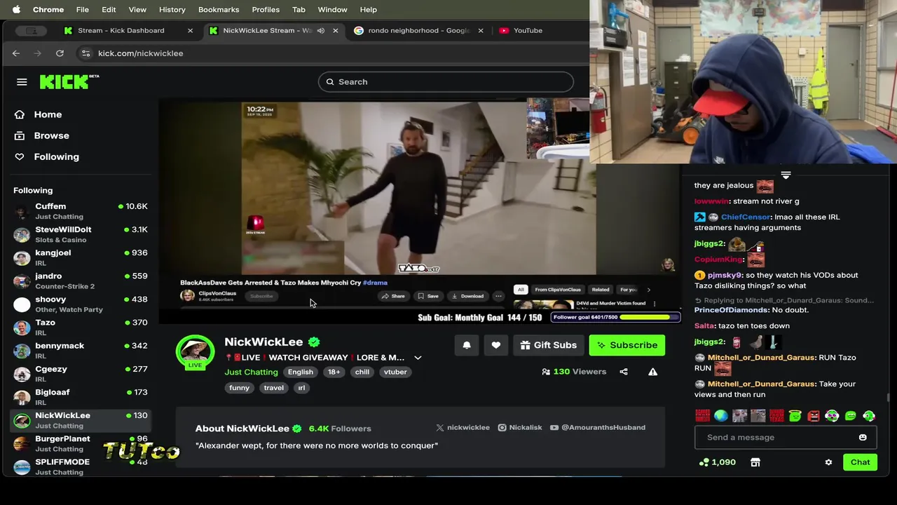Viewport: 897px width, 505px height.
Task: Open Home in the sidebar
Action: 48,114
